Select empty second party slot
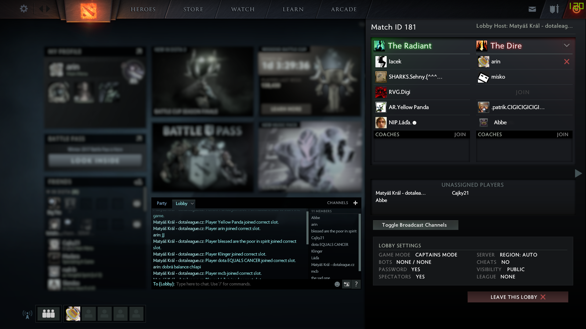Viewport: 586px width, 329px height. coord(89,314)
